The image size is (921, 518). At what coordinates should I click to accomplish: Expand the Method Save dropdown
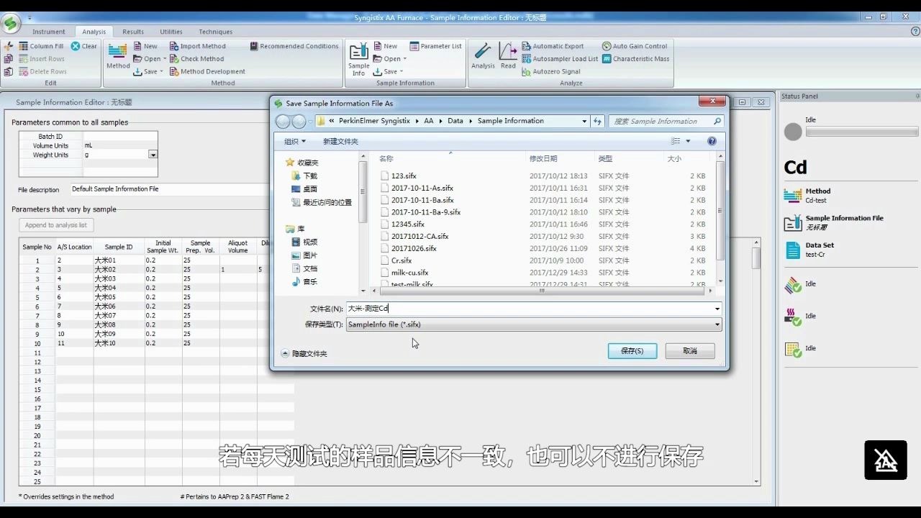click(x=162, y=72)
